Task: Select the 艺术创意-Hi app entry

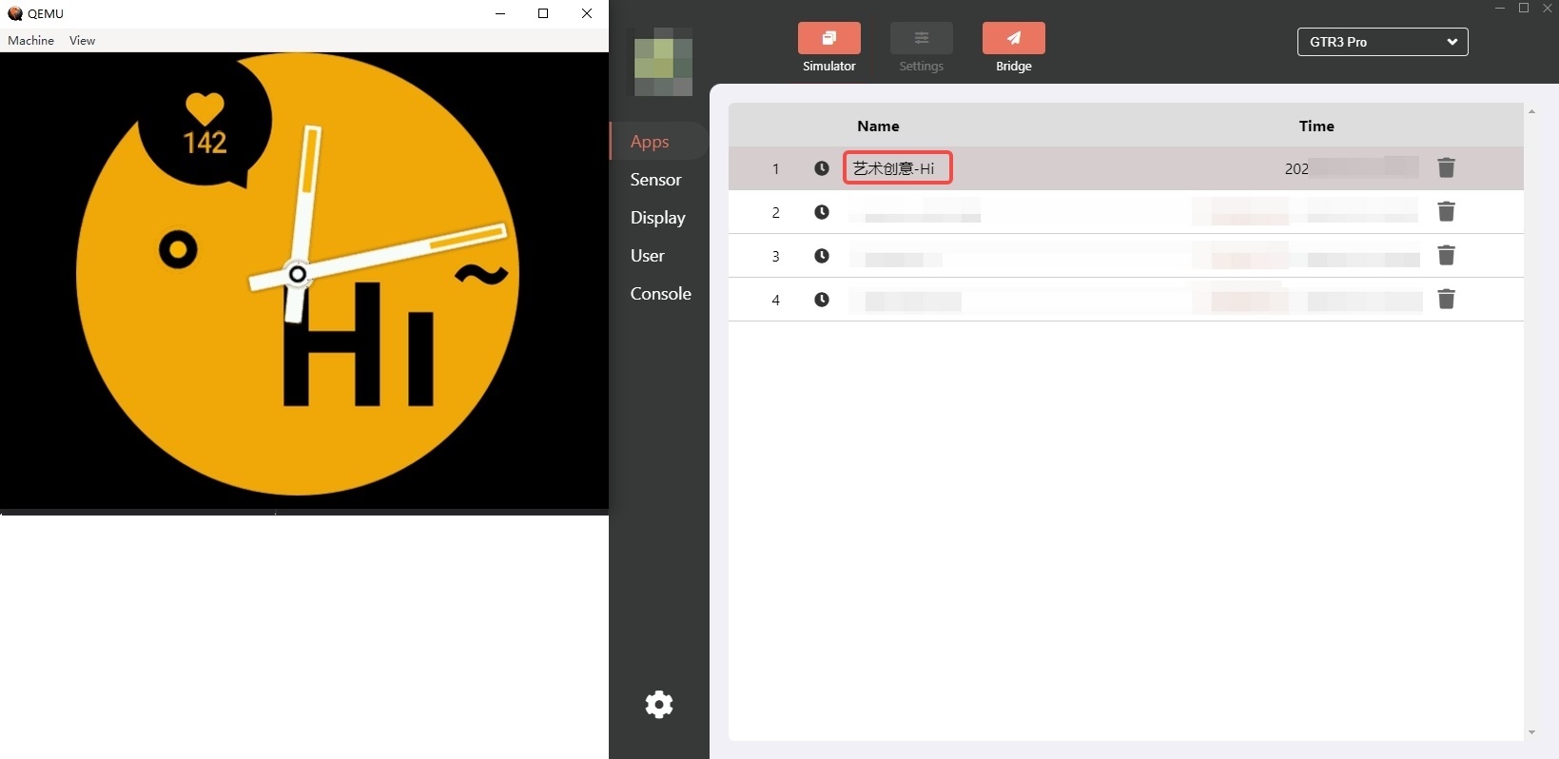Action: tap(896, 168)
